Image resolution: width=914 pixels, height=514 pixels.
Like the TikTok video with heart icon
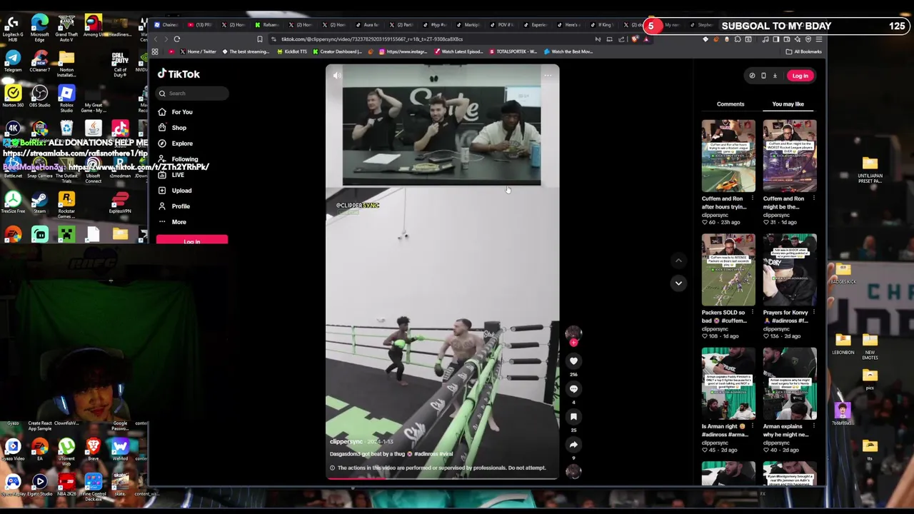(573, 361)
